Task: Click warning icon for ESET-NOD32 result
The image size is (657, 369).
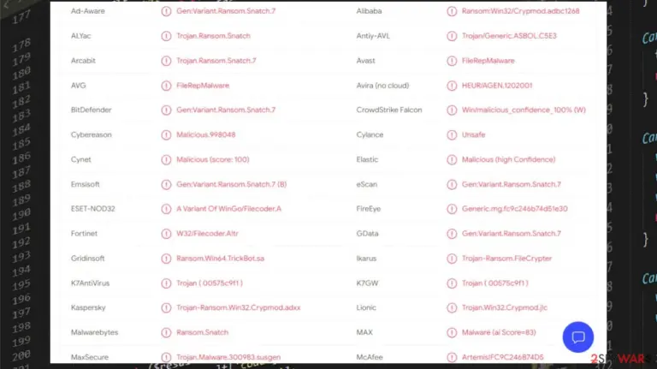Action: click(x=166, y=209)
